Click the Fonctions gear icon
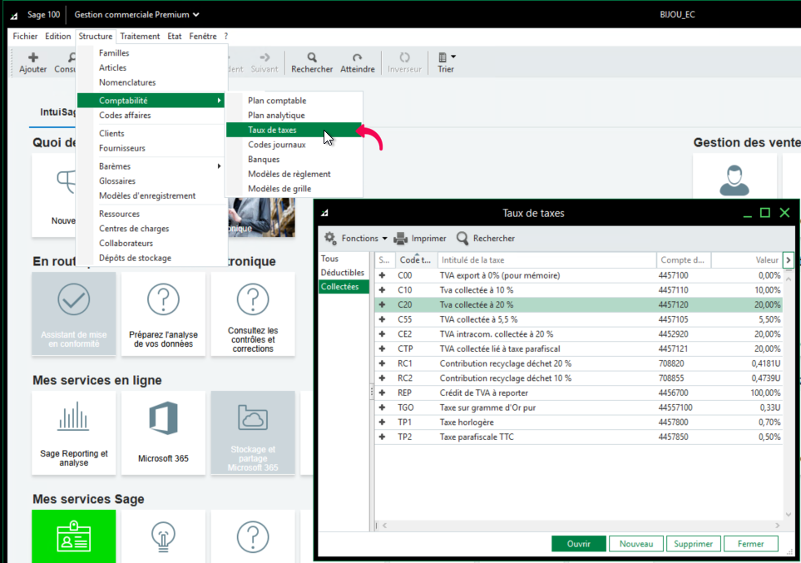Screen dimensions: 801x563 (330, 239)
